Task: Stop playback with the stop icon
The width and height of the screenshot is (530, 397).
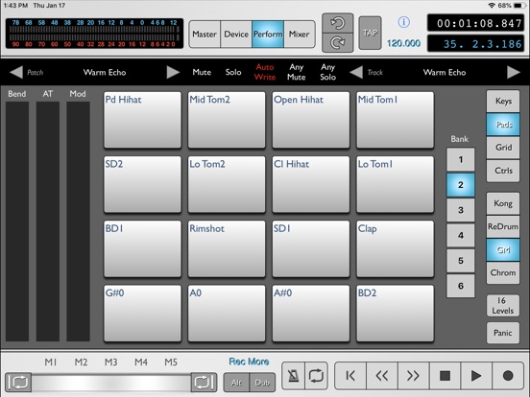Action: click(x=445, y=375)
